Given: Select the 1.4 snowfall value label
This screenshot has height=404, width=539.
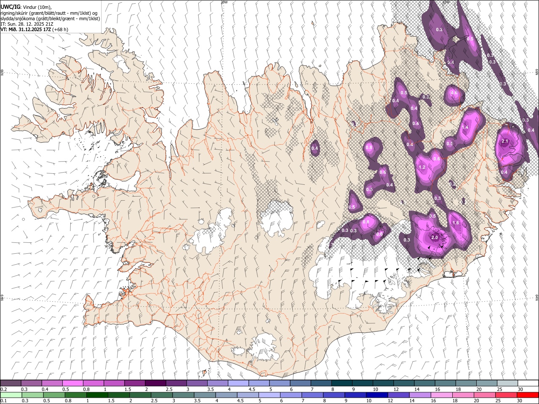Looking at the screenshot, I should pos(465,127).
